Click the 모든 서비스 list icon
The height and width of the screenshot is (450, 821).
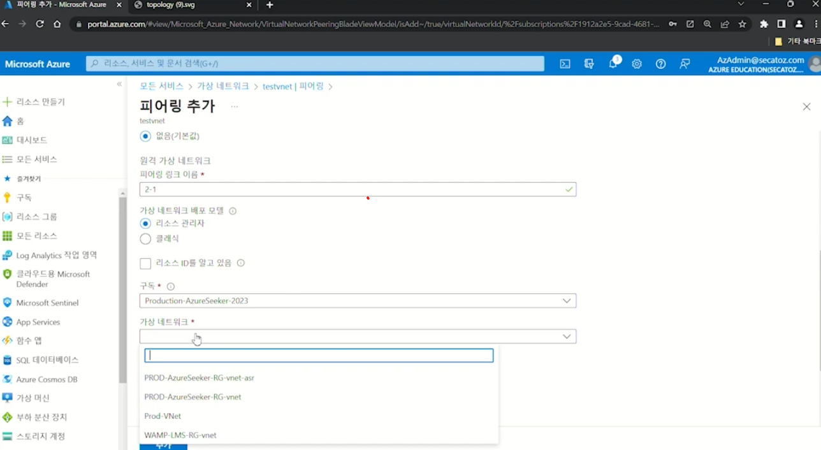(8, 159)
